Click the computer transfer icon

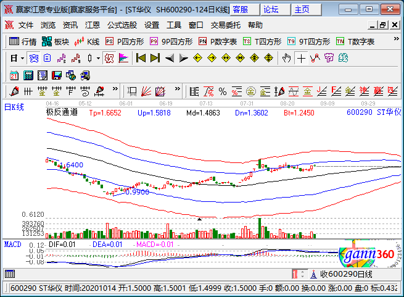click(85, 75)
